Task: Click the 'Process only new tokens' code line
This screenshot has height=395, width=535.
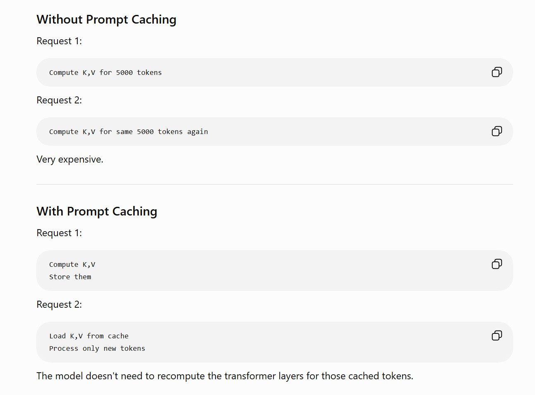Action: pyautogui.click(x=97, y=348)
